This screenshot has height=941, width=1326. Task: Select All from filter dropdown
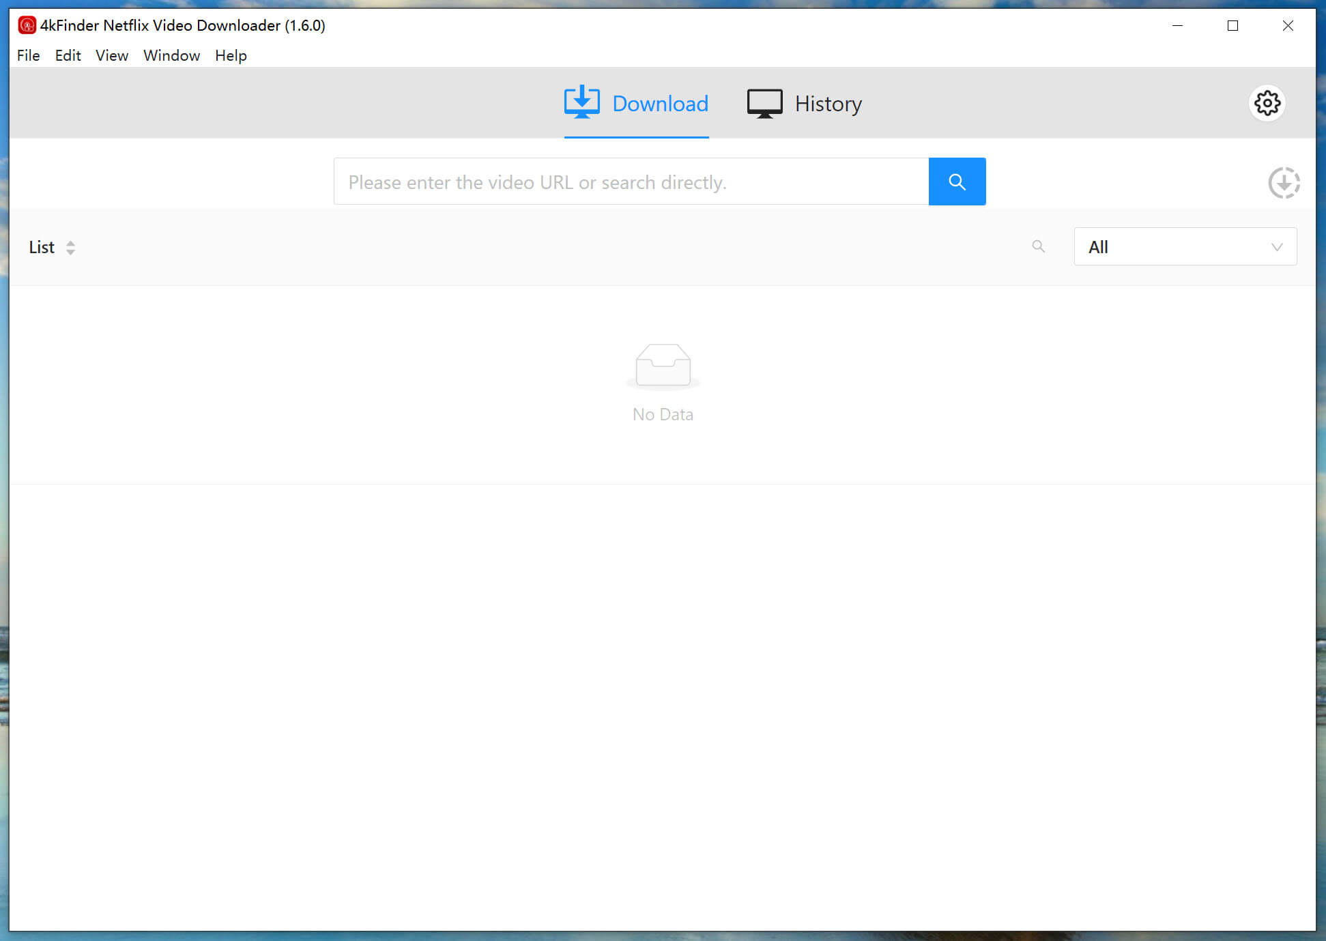tap(1183, 246)
